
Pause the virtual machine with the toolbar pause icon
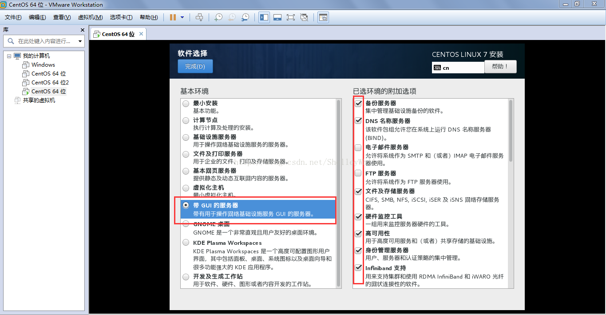coord(173,17)
